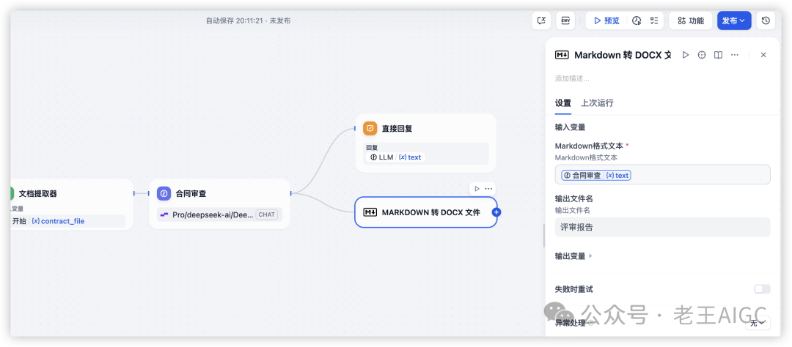This screenshot has height=347, width=792.
Task: Switch to the 上次运行 tab
Action: click(x=597, y=103)
